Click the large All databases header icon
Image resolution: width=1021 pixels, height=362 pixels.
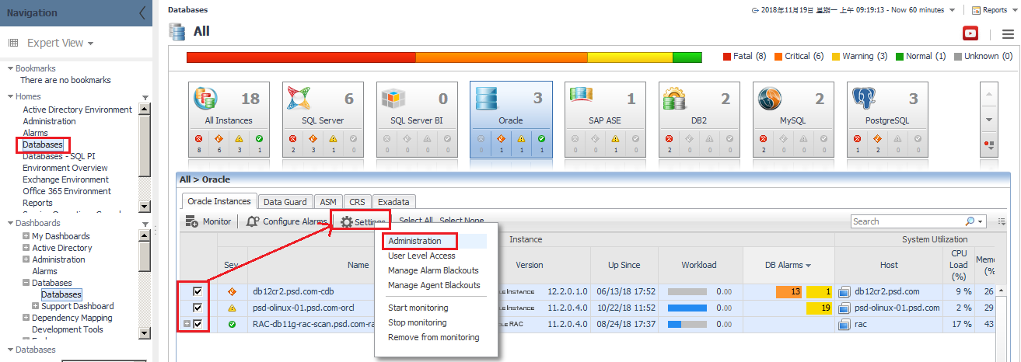[x=178, y=32]
